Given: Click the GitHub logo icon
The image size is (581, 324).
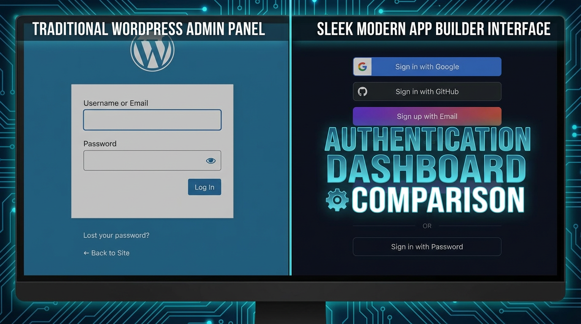Looking at the screenshot, I should [x=362, y=92].
